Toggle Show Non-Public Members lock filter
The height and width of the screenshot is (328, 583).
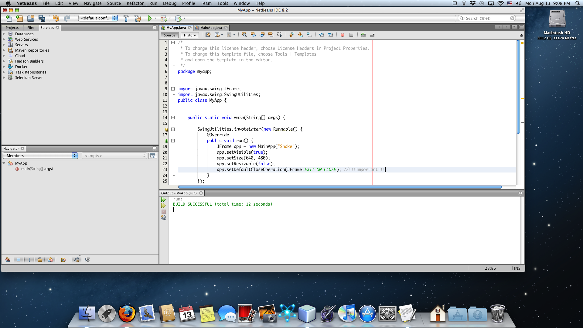(40, 260)
